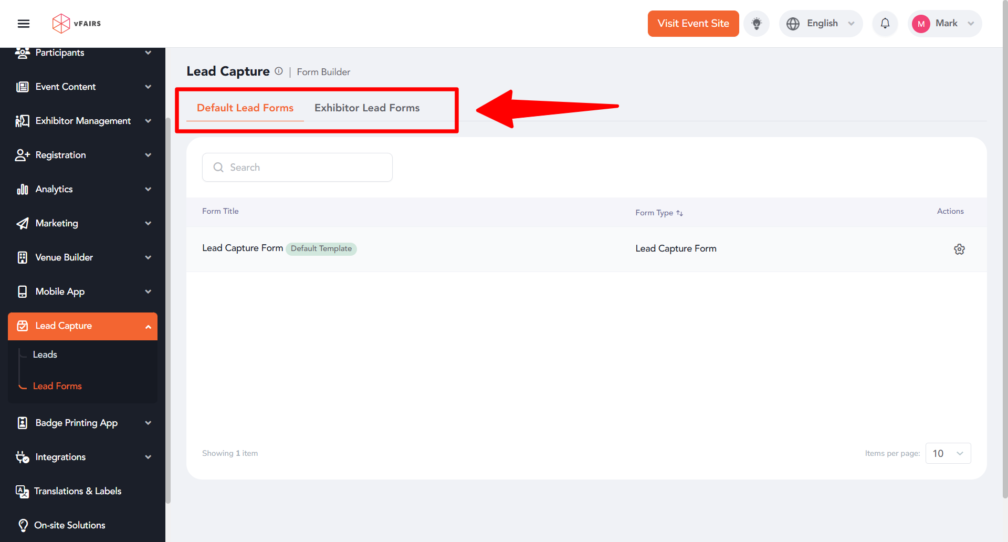
Task: Open the English language dropdown
Action: point(821,24)
